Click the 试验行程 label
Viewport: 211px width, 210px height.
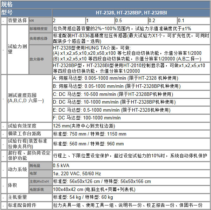pos(27,144)
